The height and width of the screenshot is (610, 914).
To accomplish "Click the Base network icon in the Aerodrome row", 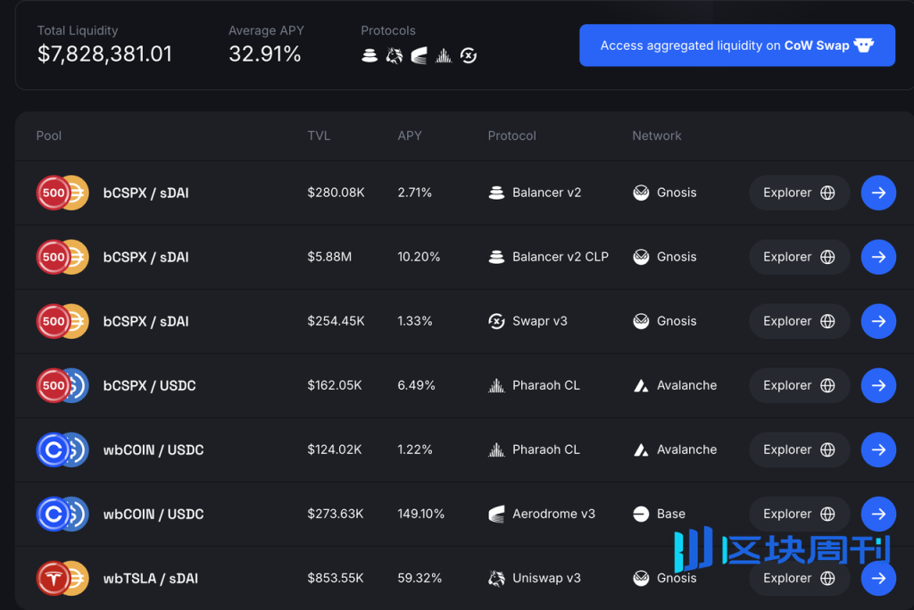I will [641, 514].
